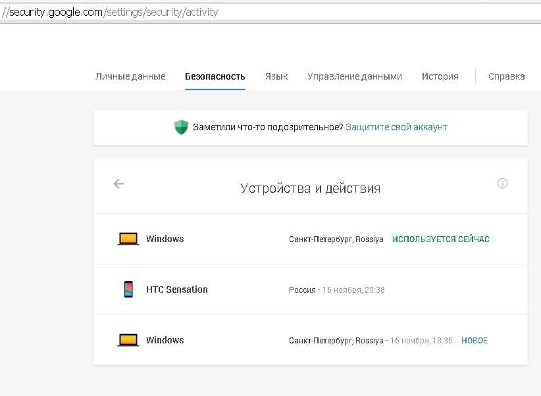
Task: Open the Windows device name flagged НОВОЕ
Action: click(x=165, y=340)
